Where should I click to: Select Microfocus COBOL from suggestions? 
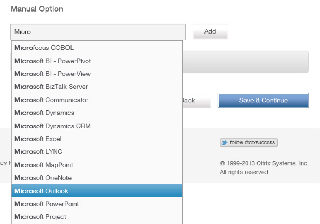pos(97,48)
